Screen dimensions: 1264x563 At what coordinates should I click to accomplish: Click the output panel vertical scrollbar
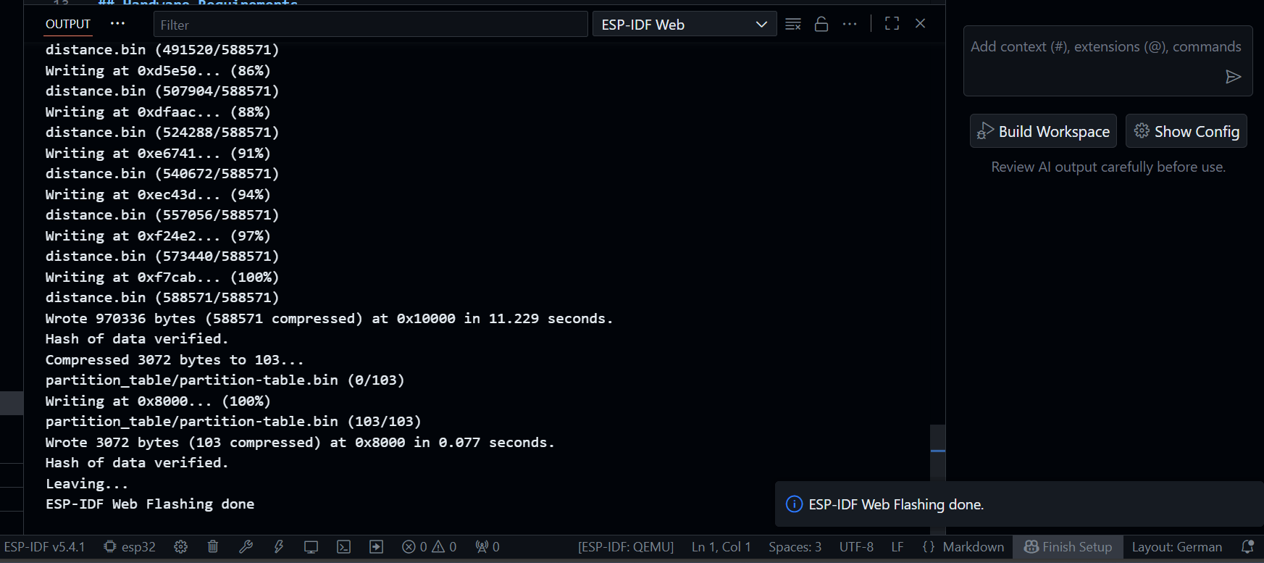[x=937, y=451]
